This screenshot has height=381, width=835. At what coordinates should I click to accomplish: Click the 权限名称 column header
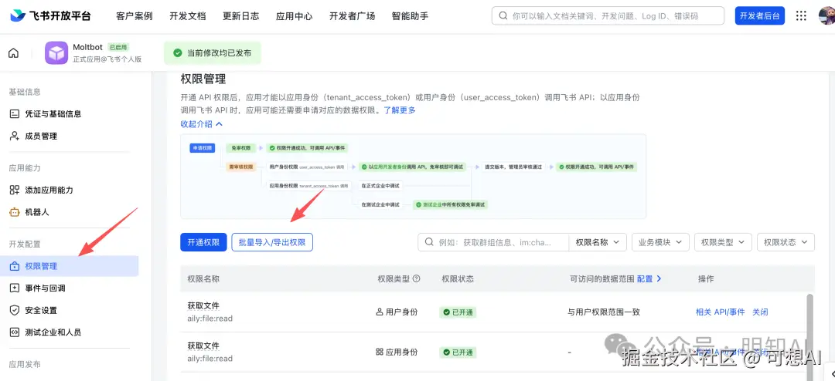pos(203,278)
